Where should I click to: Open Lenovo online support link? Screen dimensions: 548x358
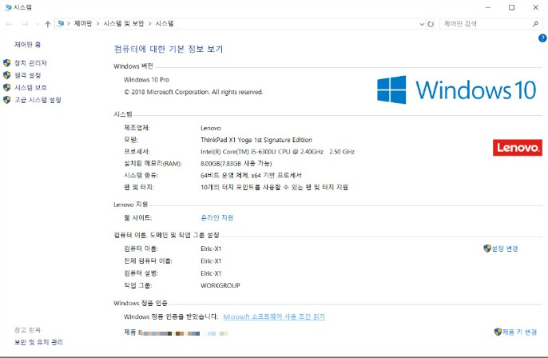216,218
